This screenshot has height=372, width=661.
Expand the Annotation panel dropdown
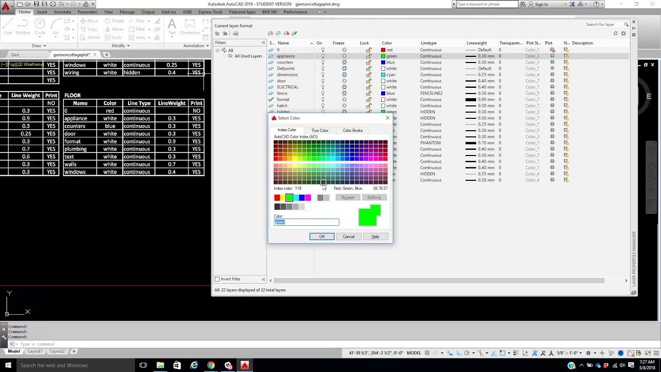196,45
